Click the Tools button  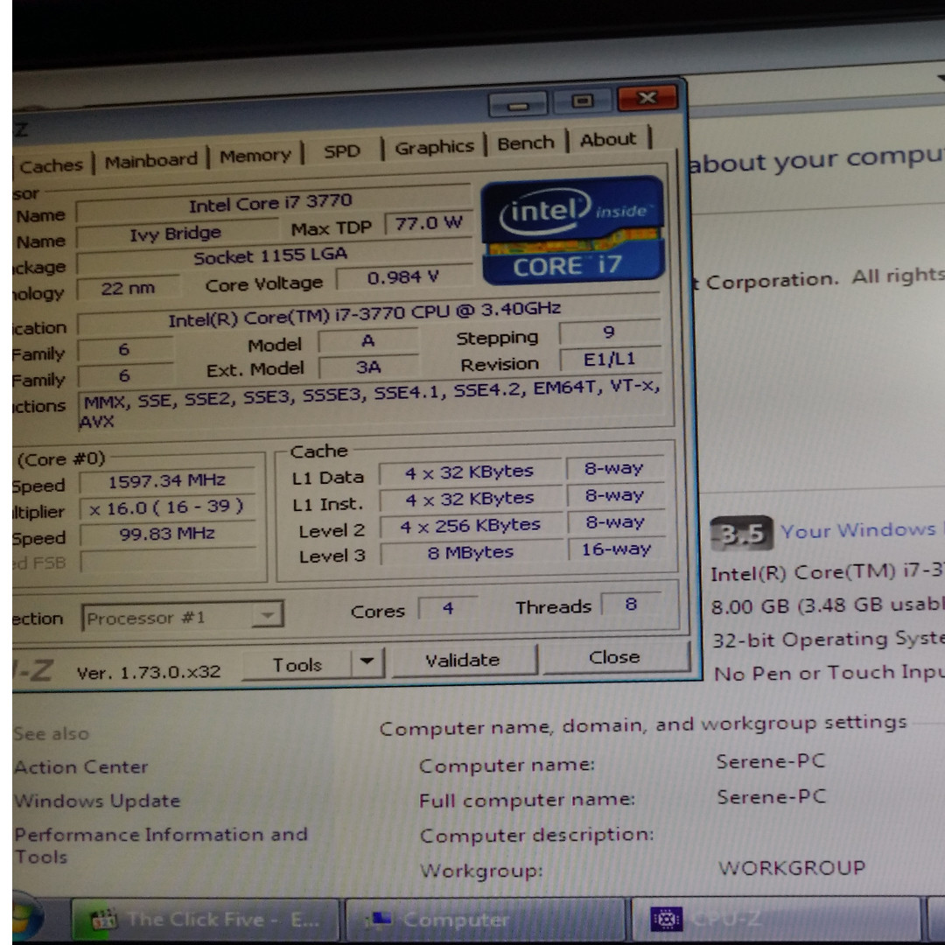[297, 665]
